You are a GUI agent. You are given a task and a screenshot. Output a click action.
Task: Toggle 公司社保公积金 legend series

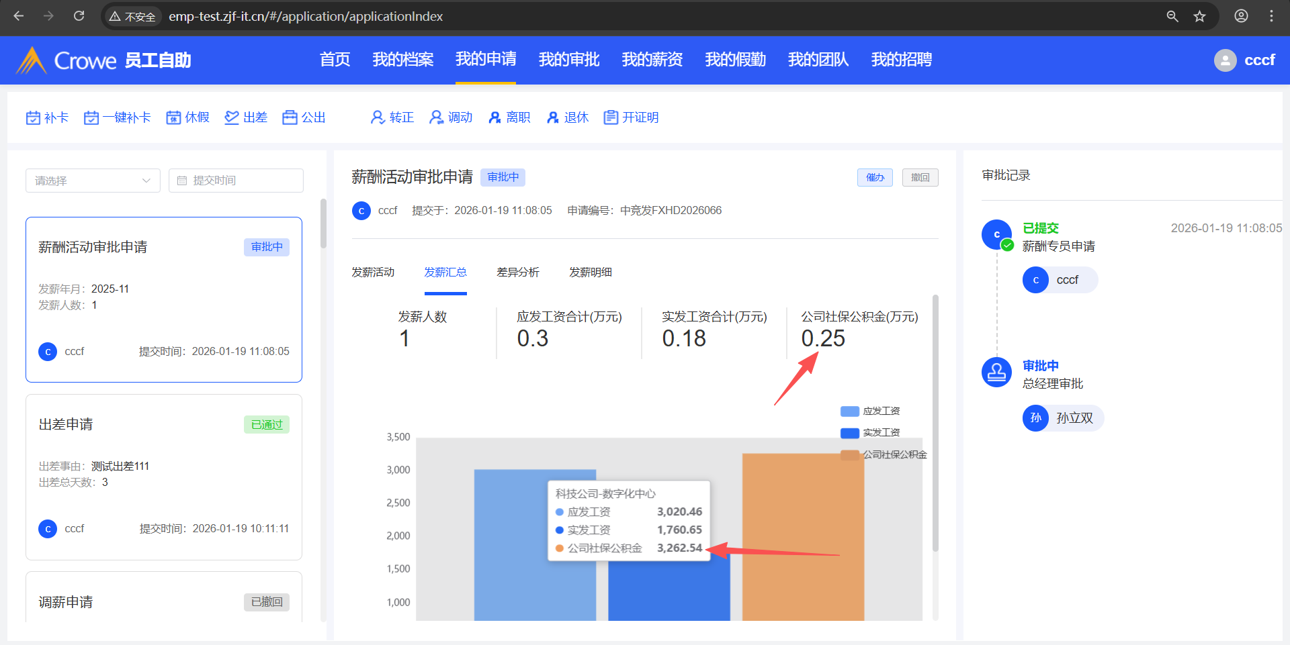click(x=883, y=455)
